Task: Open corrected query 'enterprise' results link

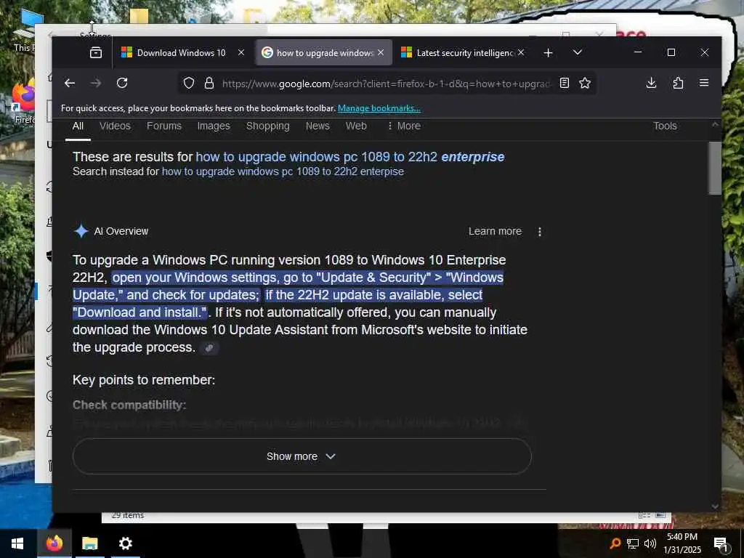Action: pos(349,157)
